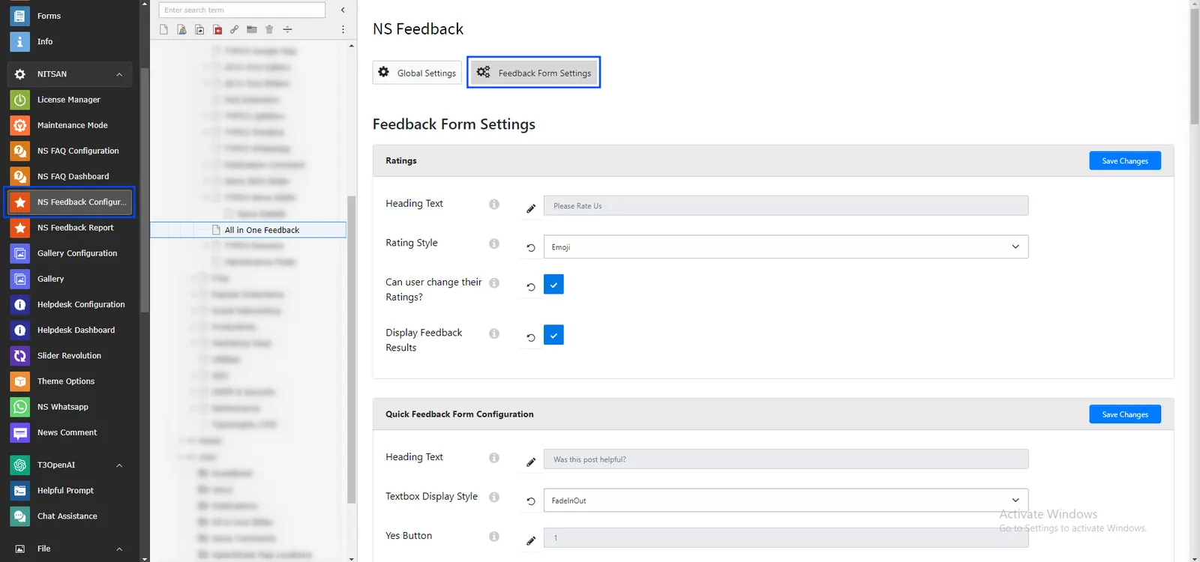Image resolution: width=1200 pixels, height=562 pixels.
Task: Click the Was this post helpful field
Action: [786, 459]
